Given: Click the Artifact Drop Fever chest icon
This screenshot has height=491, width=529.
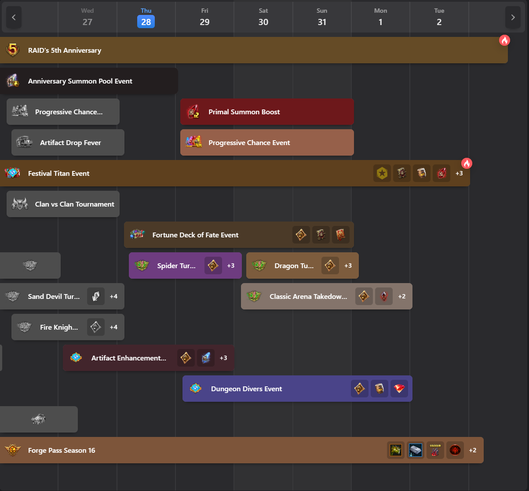Looking at the screenshot, I should (x=24, y=142).
